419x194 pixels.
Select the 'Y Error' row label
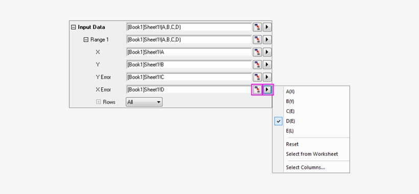coord(103,78)
